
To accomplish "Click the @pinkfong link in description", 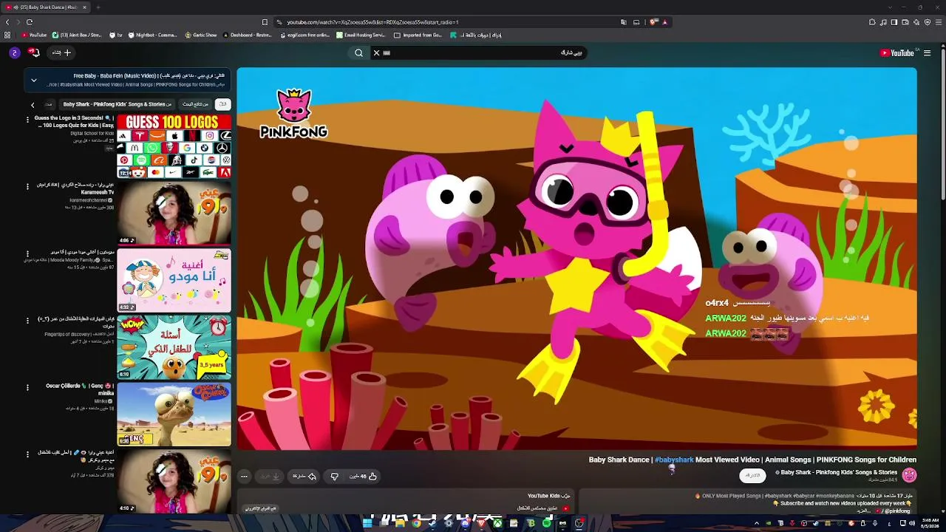I will 897,511.
